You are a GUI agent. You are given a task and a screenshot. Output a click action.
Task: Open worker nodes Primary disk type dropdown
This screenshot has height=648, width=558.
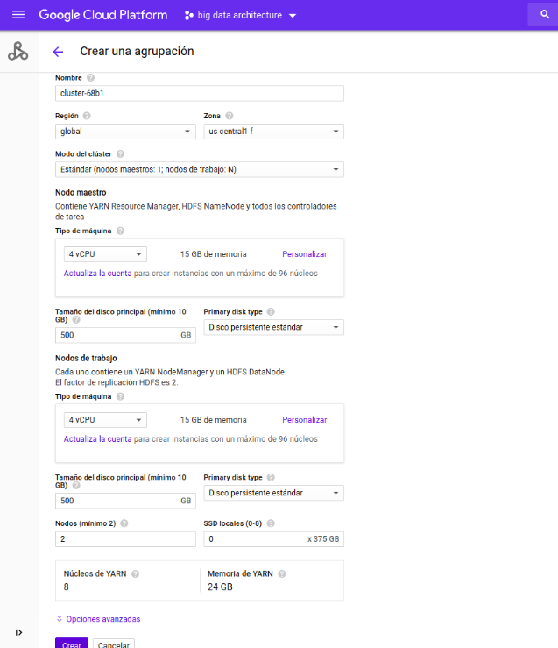click(273, 493)
